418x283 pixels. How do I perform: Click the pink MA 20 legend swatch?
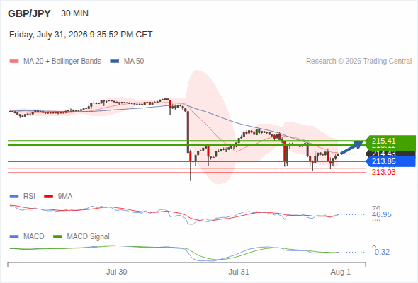click(x=14, y=62)
